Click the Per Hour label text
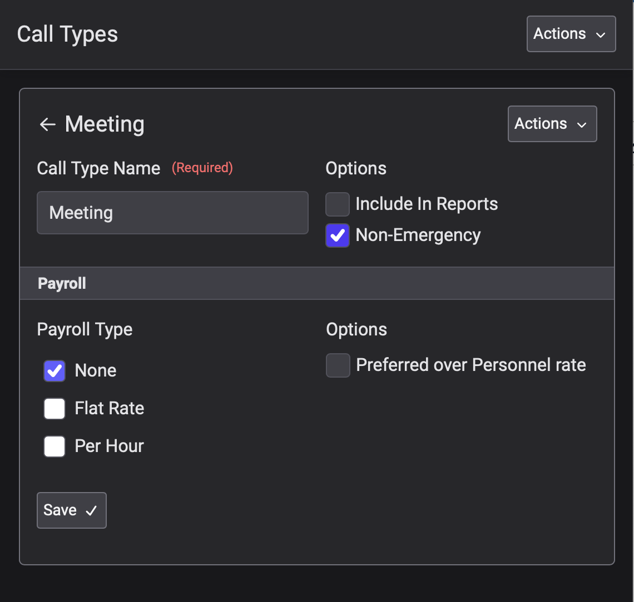634x602 pixels. 110,446
